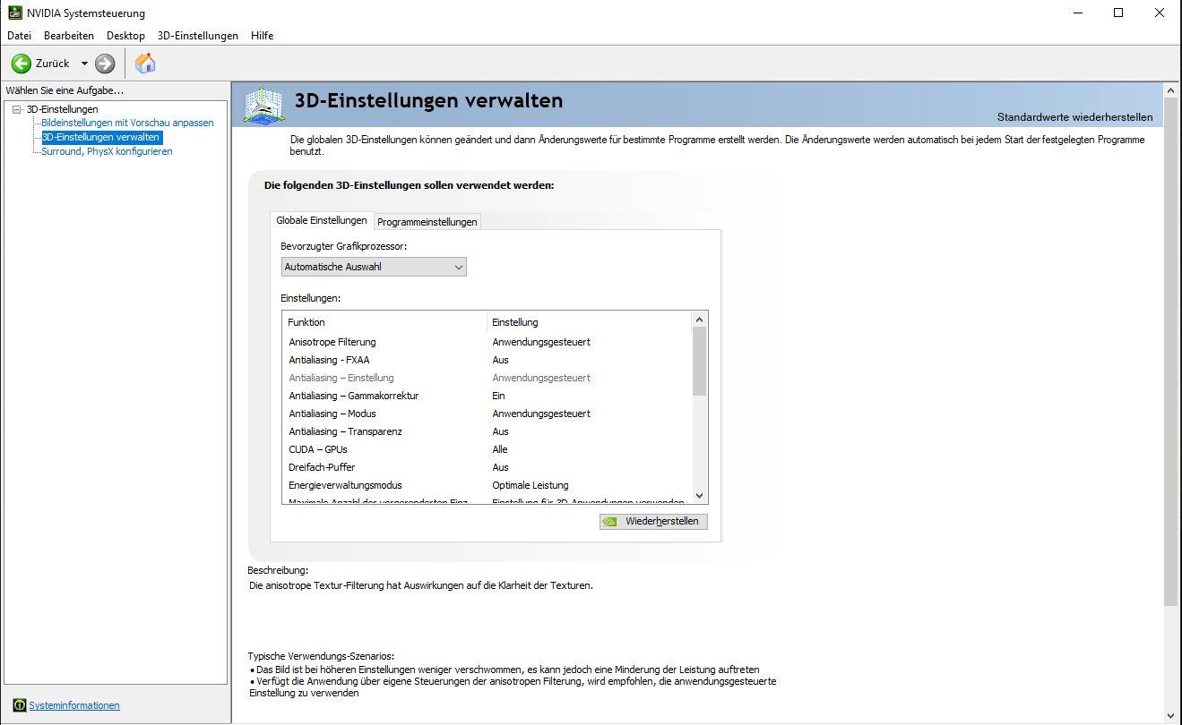The image size is (1182, 725).
Task: Open the Bevorzugter Grafikprozessor dropdown
Action: (374, 267)
